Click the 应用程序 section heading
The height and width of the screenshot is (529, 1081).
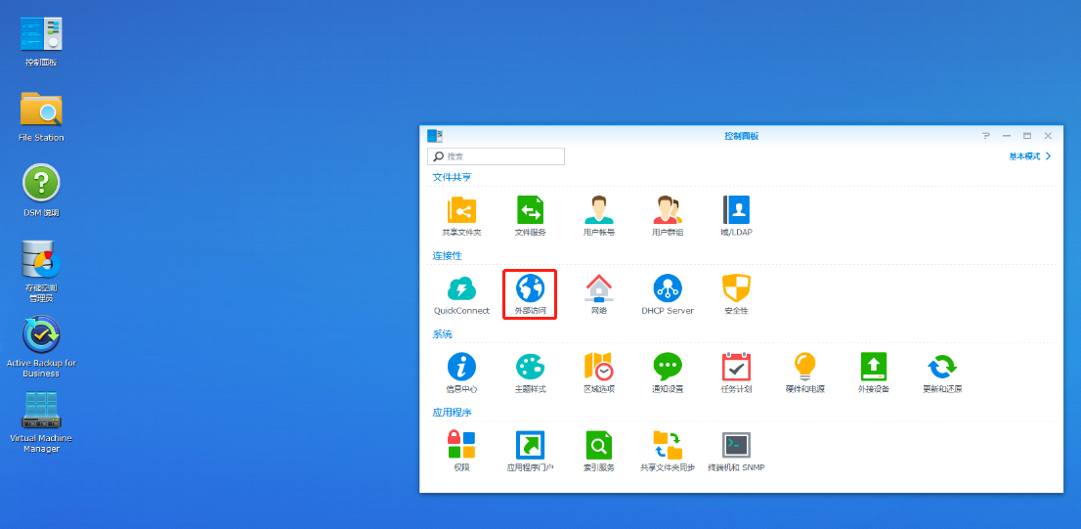452,413
